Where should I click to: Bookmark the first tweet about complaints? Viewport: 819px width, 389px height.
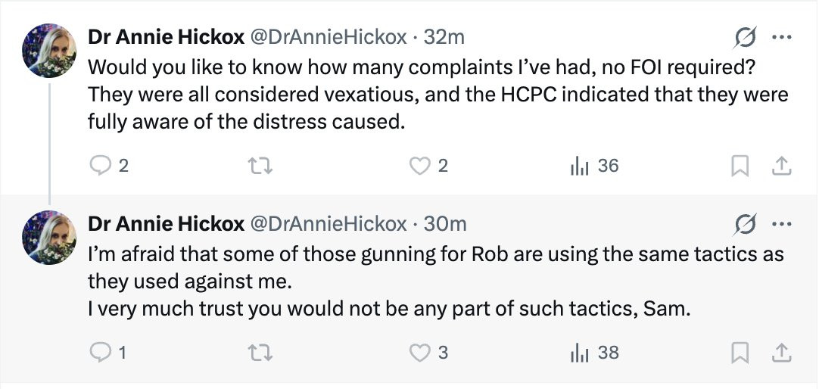tap(740, 166)
